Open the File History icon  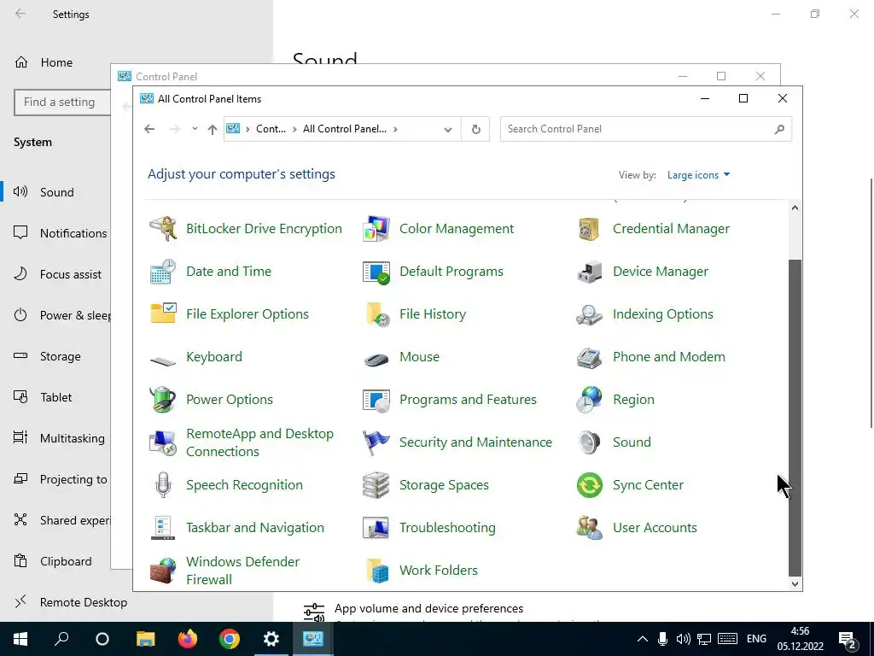point(376,314)
